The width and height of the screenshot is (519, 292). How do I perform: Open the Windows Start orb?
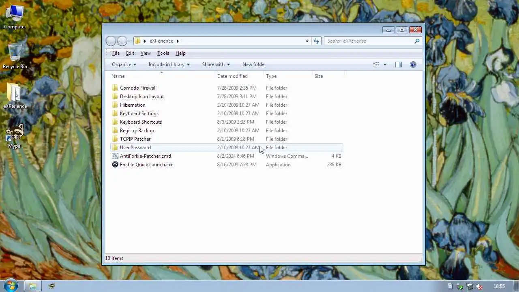(x=11, y=286)
